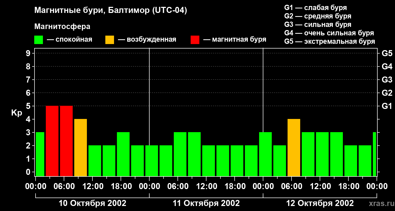This screenshot has height=211, width=395.
Task: Click the green Kp 3 bar at 06:00 on 11 October
Action: [x=180, y=154]
